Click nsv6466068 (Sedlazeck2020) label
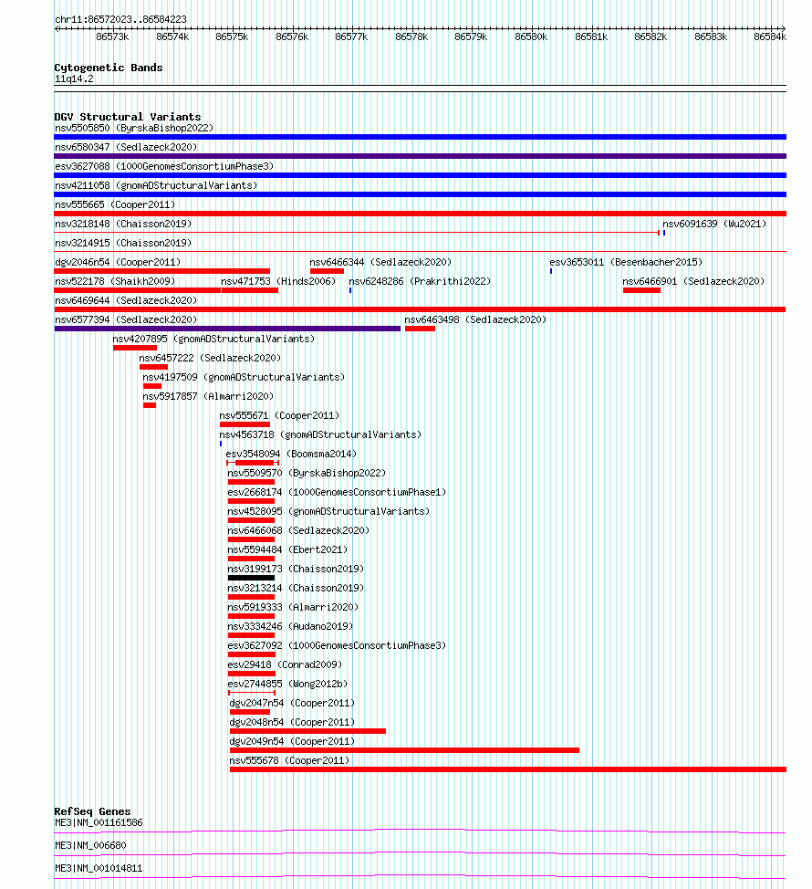This screenshot has height=889, width=812. (298, 530)
